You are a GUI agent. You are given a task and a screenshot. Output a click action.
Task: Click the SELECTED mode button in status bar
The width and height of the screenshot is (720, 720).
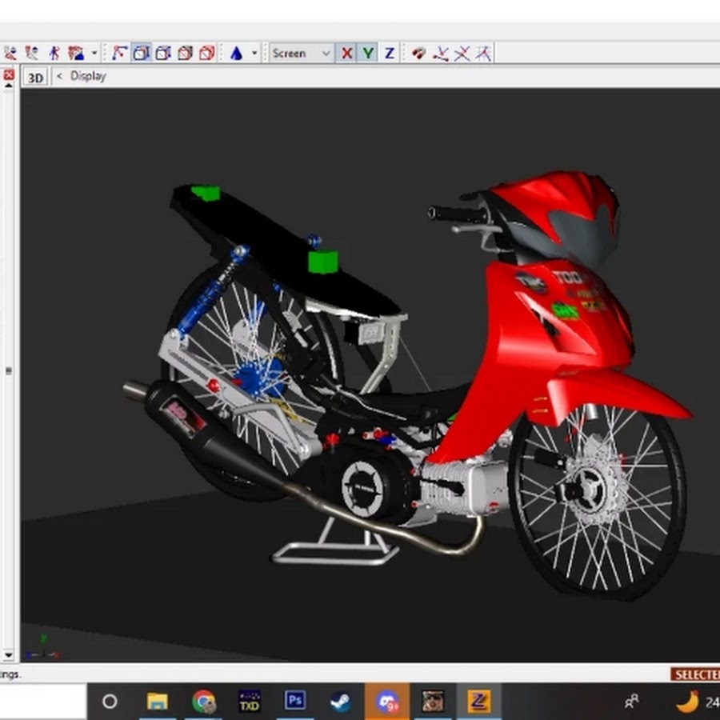(x=695, y=674)
